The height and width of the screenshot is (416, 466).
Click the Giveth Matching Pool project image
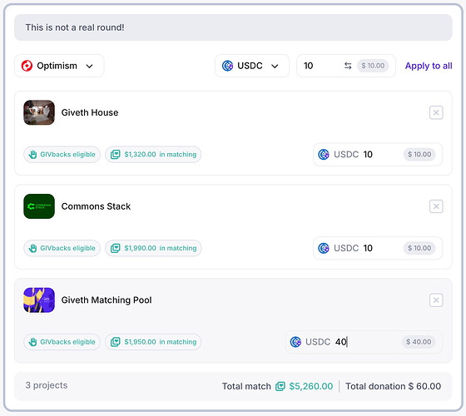[x=39, y=300]
